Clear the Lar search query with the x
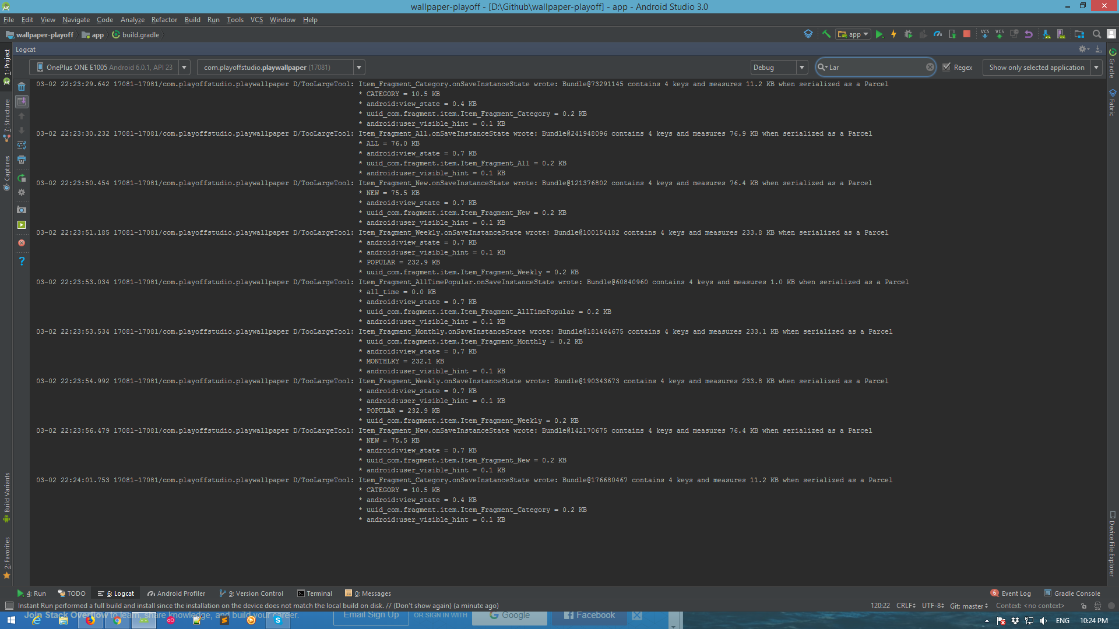This screenshot has width=1119, height=629. (930, 67)
